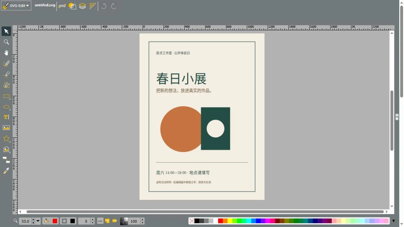The height and width of the screenshot is (227, 404).
Task: Select the Star shape tool
Action: (x=6, y=138)
